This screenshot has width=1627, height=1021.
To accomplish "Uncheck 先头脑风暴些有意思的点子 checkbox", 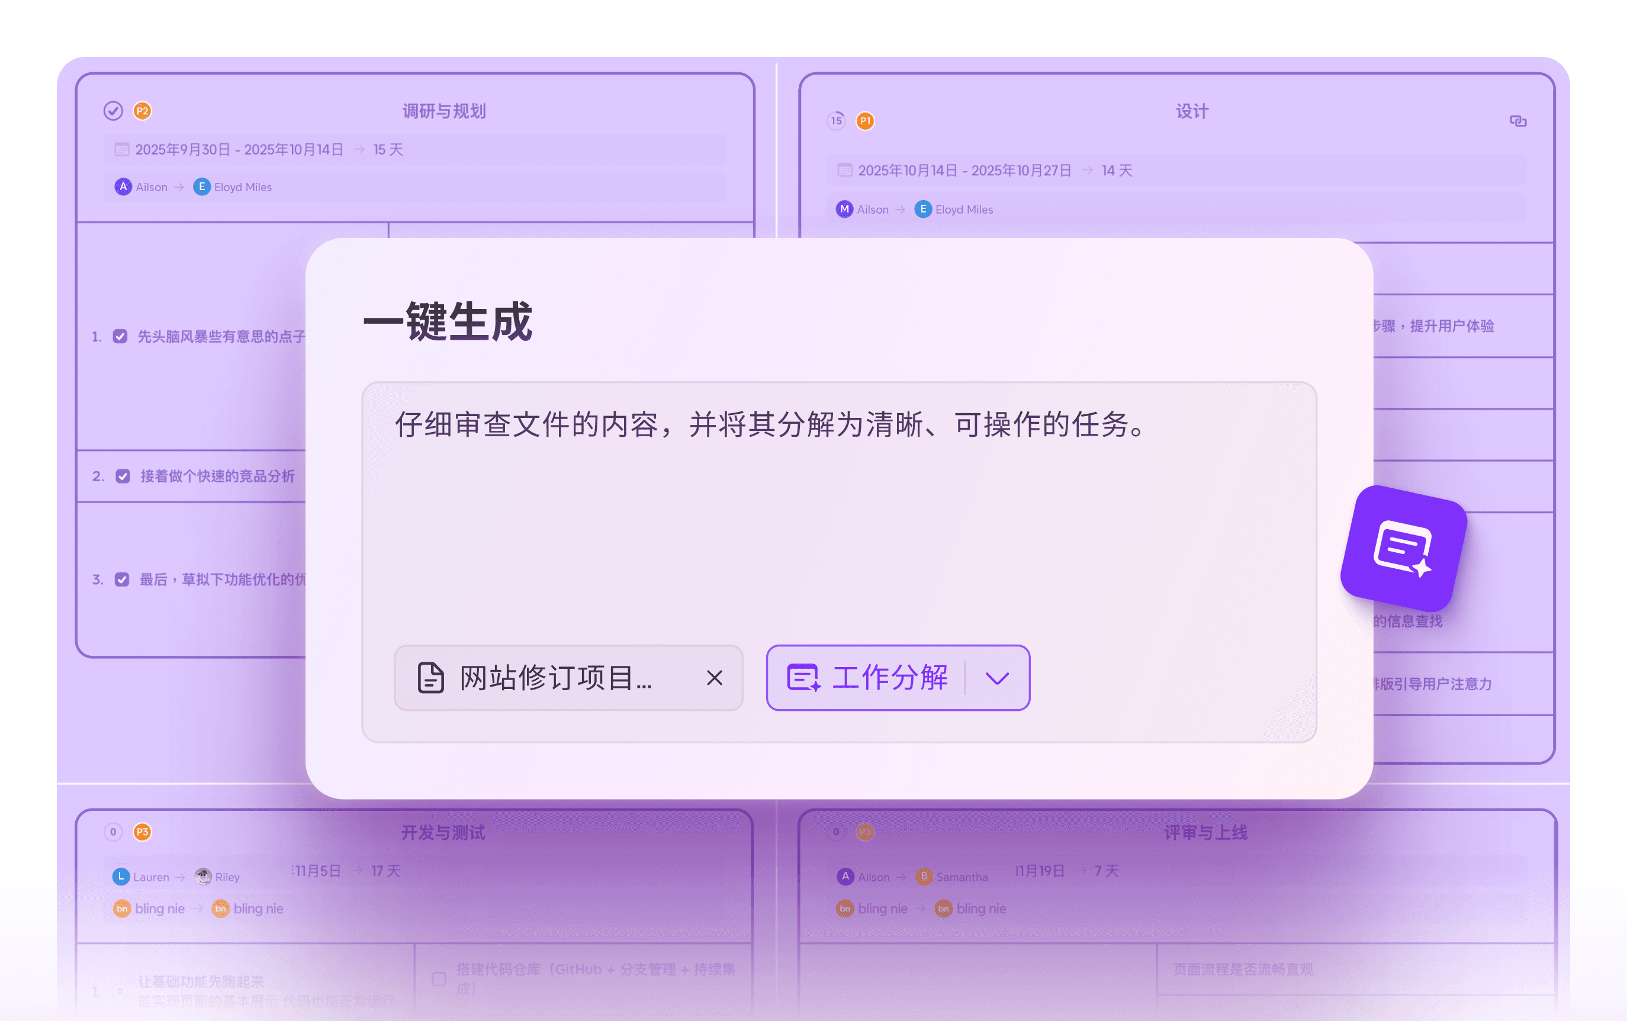I will (x=120, y=336).
